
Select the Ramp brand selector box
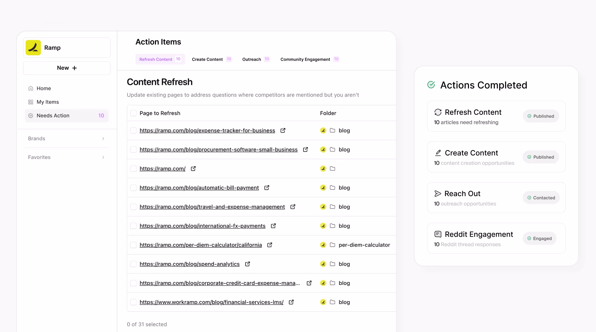pyautogui.click(x=67, y=48)
